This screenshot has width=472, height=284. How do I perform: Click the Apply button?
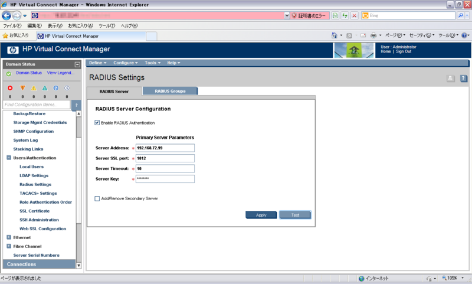(x=261, y=215)
